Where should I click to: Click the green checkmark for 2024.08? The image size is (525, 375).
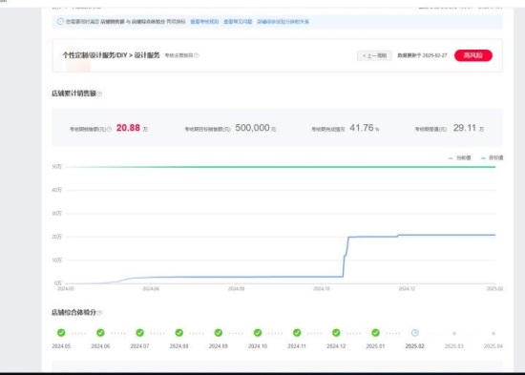coord(179,333)
